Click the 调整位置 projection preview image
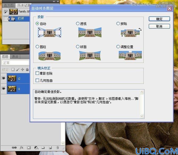Screen dimensions: 178x155 click(130, 55)
